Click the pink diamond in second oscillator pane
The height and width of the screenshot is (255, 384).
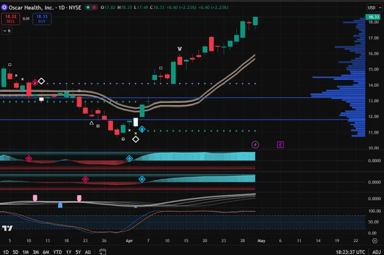click(x=85, y=179)
